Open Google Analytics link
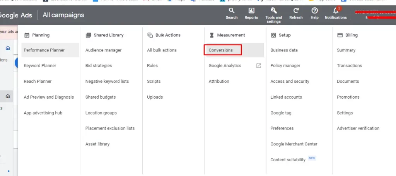The image size is (396, 176). [x=225, y=66]
